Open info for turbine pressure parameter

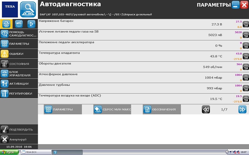(x=246, y=88)
